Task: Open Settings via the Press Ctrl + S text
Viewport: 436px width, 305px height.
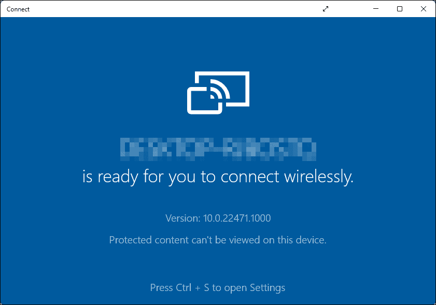Action: tap(218, 287)
